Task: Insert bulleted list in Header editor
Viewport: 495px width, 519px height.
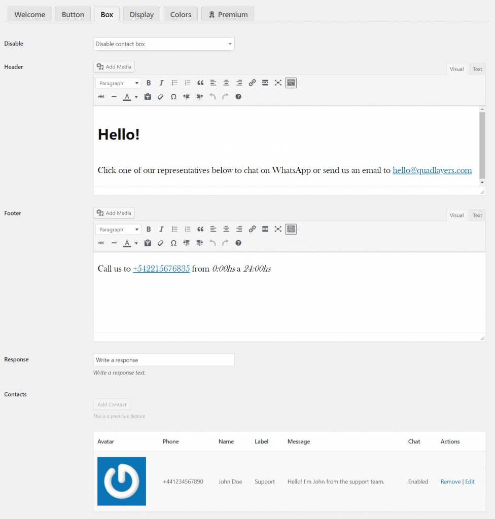Action: point(174,83)
